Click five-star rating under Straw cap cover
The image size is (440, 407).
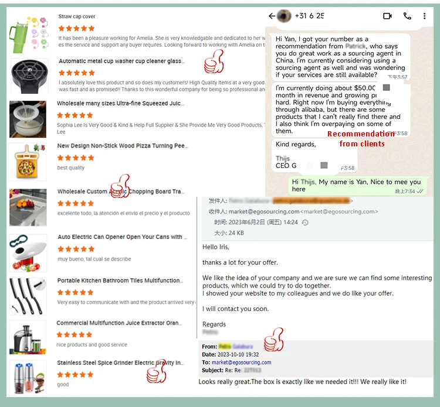[x=76, y=28]
